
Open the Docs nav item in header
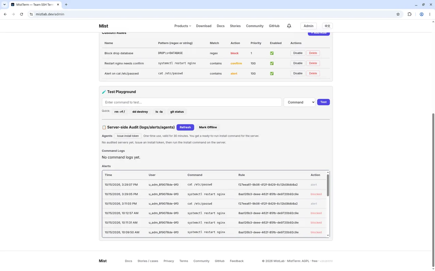(x=221, y=26)
